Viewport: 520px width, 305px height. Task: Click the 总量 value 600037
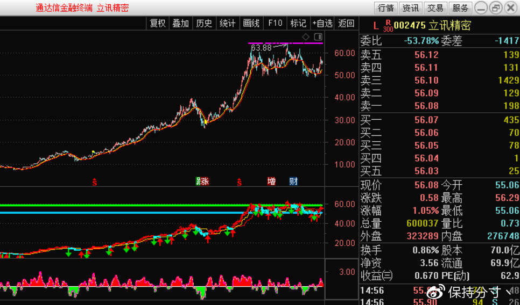(423, 223)
